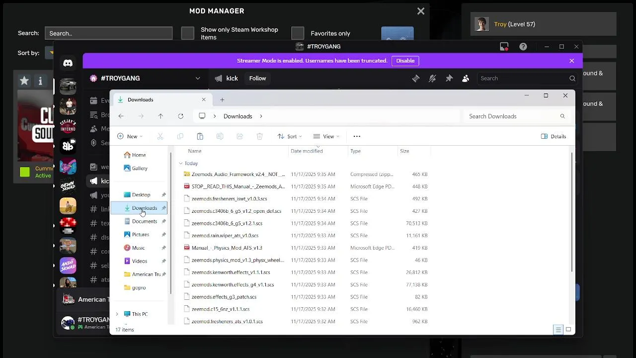636x358 pixels.
Task: Open Discord home icon in server sidebar
Action: [x=68, y=63]
